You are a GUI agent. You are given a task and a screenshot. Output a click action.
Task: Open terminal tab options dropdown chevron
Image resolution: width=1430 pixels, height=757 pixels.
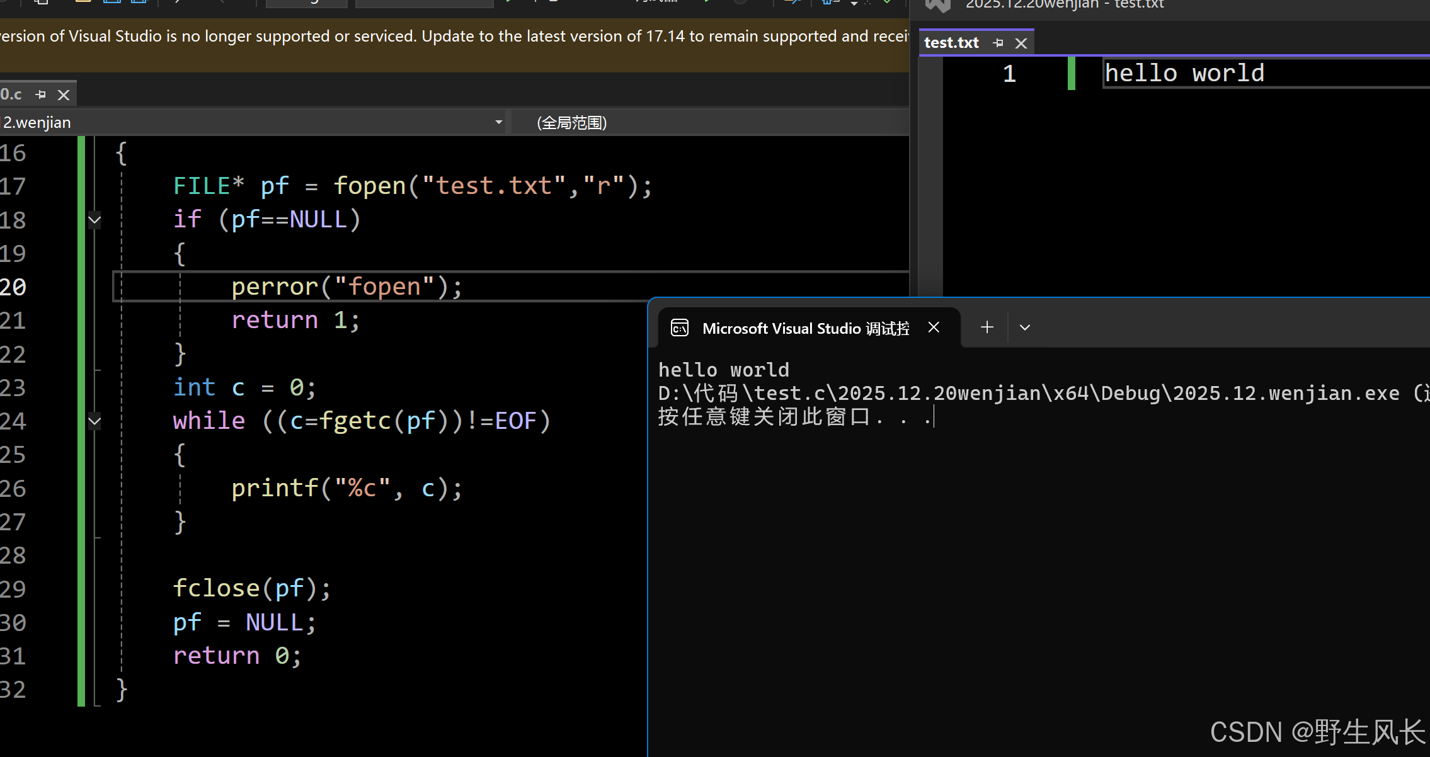pyautogui.click(x=1025, y=327)
